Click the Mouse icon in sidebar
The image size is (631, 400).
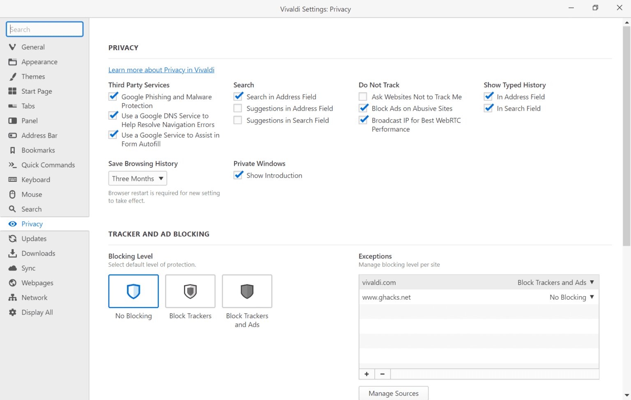pyautogui.click(x=13, y=194)
